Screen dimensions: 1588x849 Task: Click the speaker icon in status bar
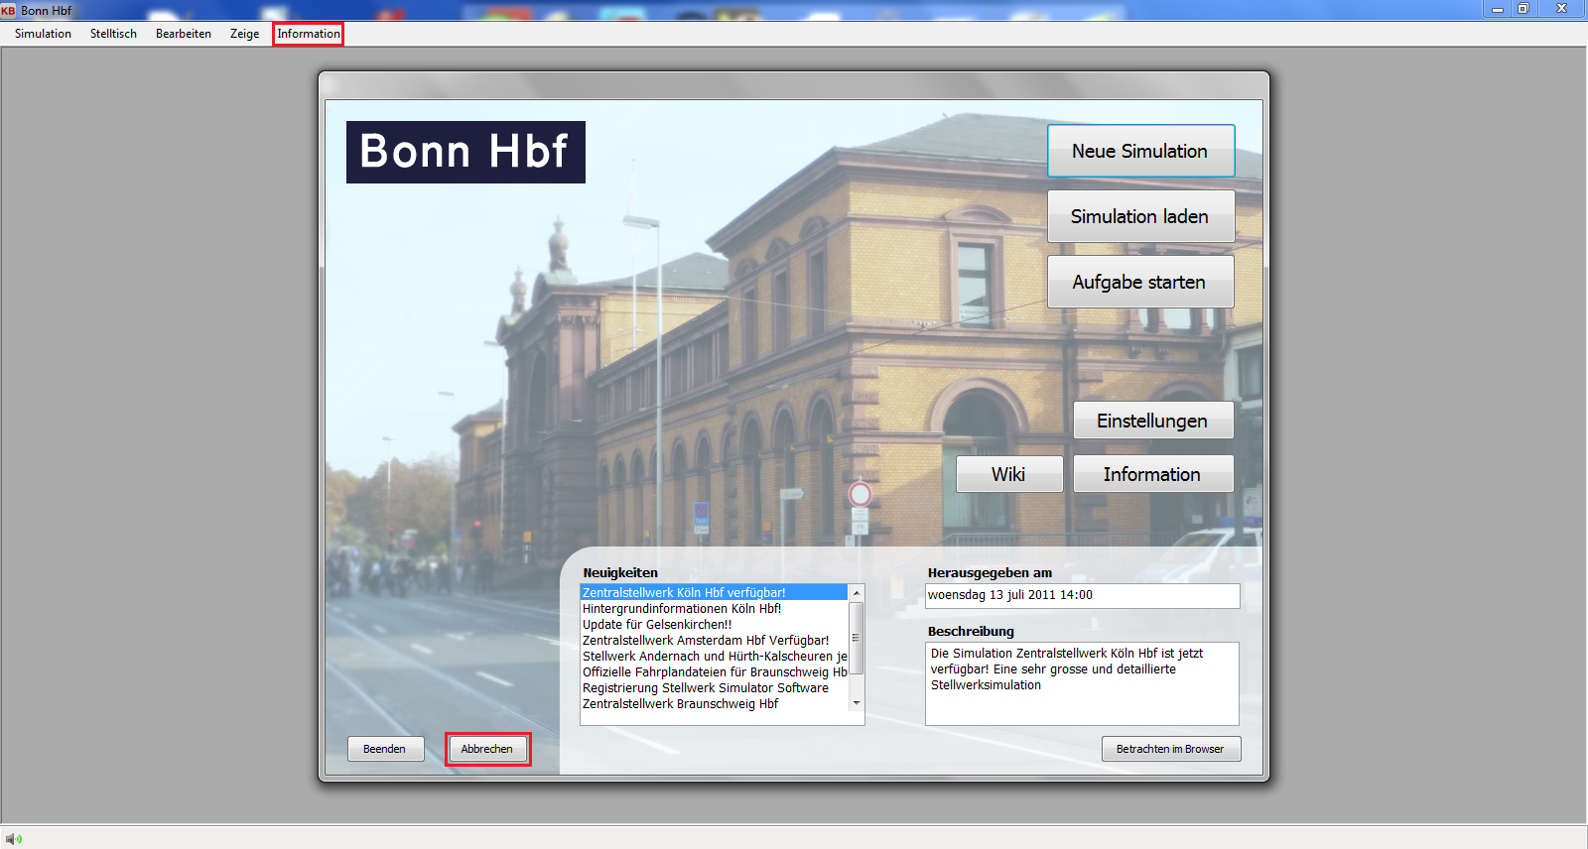(x=14, y=839)
